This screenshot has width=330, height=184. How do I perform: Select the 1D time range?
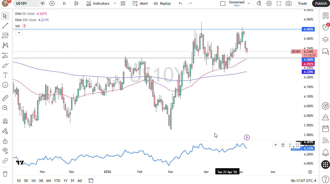point(19,181)
